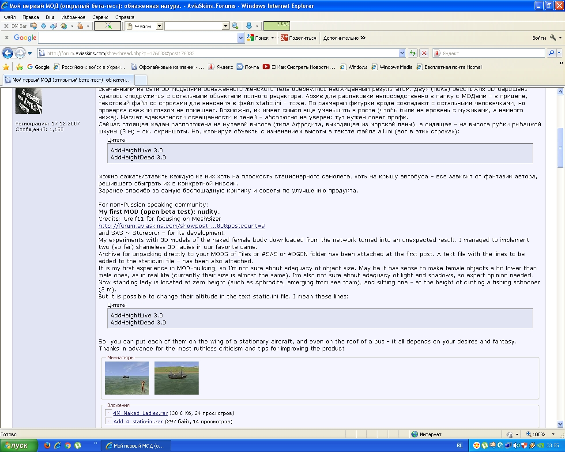Launch Chrome from Quick Launch
565x452 pixels.
pyautogui.click(x=68, y=445)
